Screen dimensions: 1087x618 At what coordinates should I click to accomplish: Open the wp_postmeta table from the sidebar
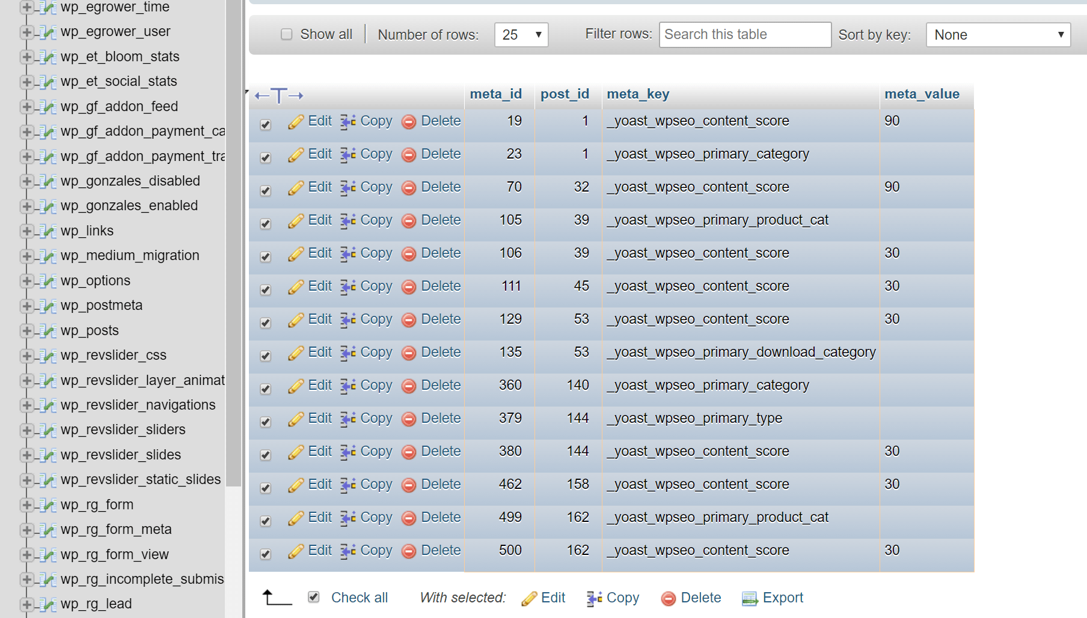click(x=102, y=305)
